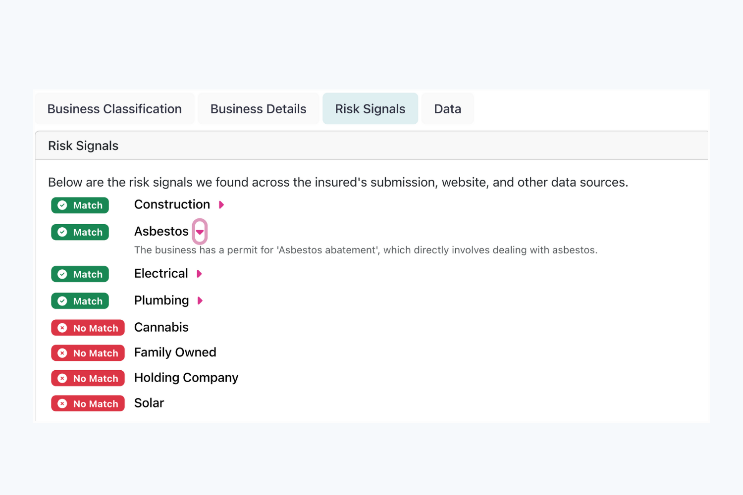
Task: Expand the Plumbing risk signal arrow
Action: tap(200, 300)
